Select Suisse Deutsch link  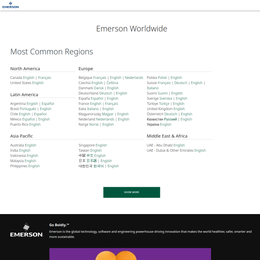pos(181,83)
